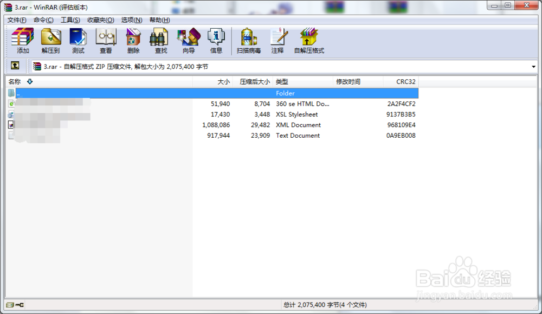Click size value 51,940
This screenshot has height=314, width=542.
point(220,104)
